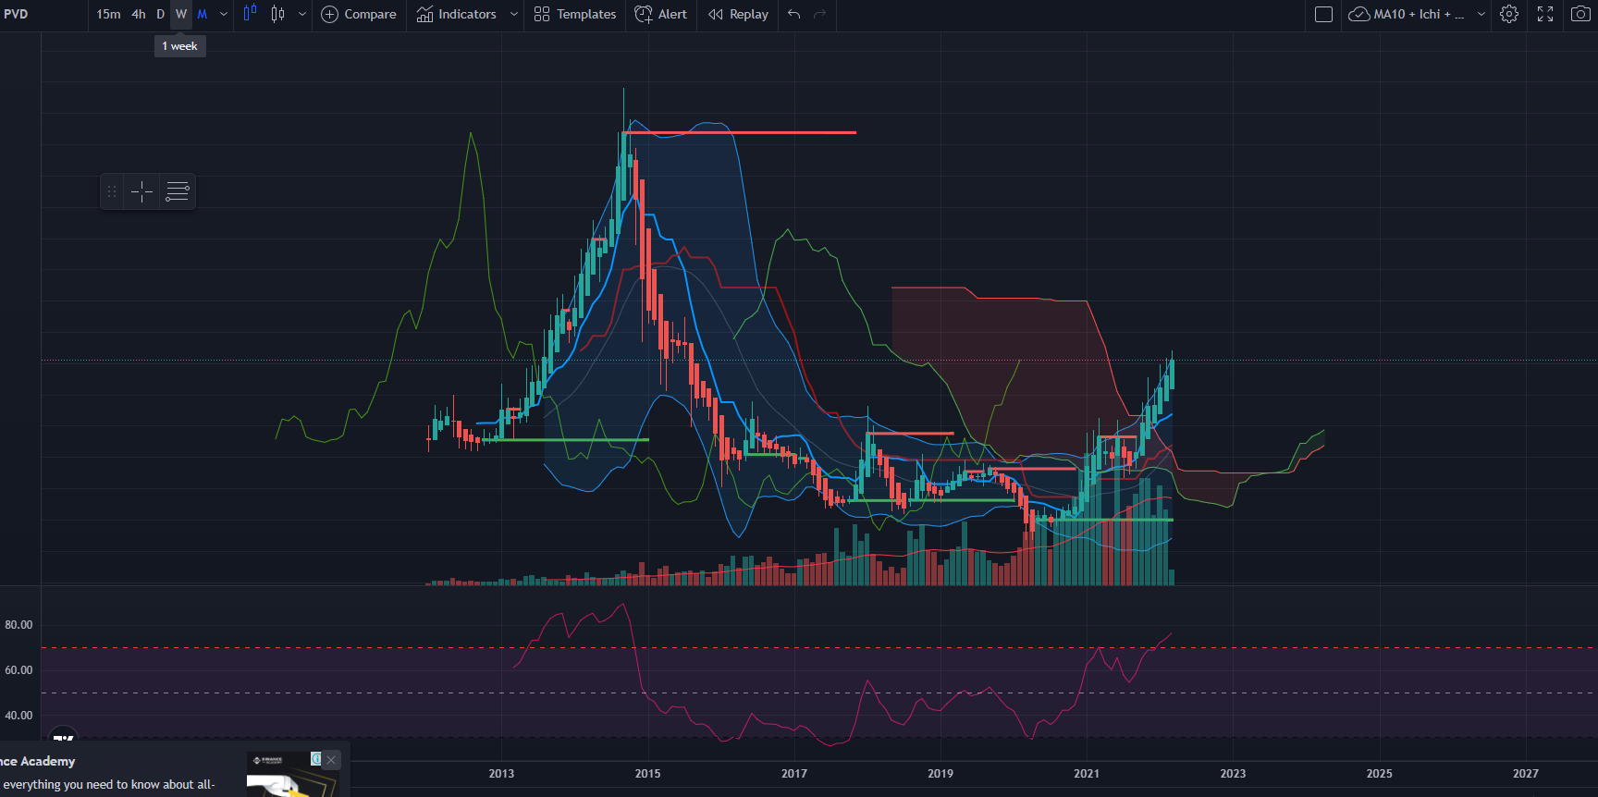Screen dimensions: 1598x797
Task: Select the candlestick chart style icon
Action: pyautogui.click(x=277, y=14)
